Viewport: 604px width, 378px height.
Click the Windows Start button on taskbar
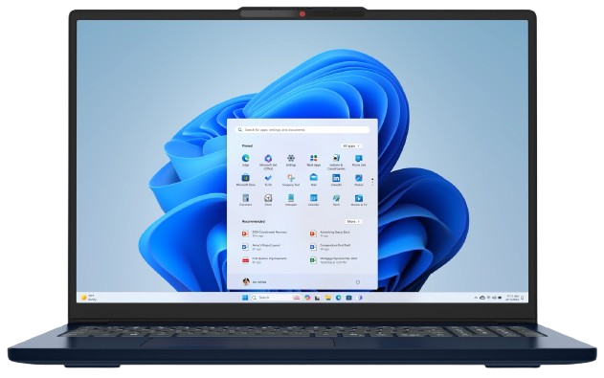pos(245,298)
